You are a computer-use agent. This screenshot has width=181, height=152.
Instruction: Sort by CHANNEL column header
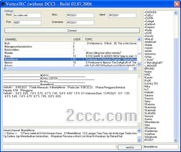37,39
